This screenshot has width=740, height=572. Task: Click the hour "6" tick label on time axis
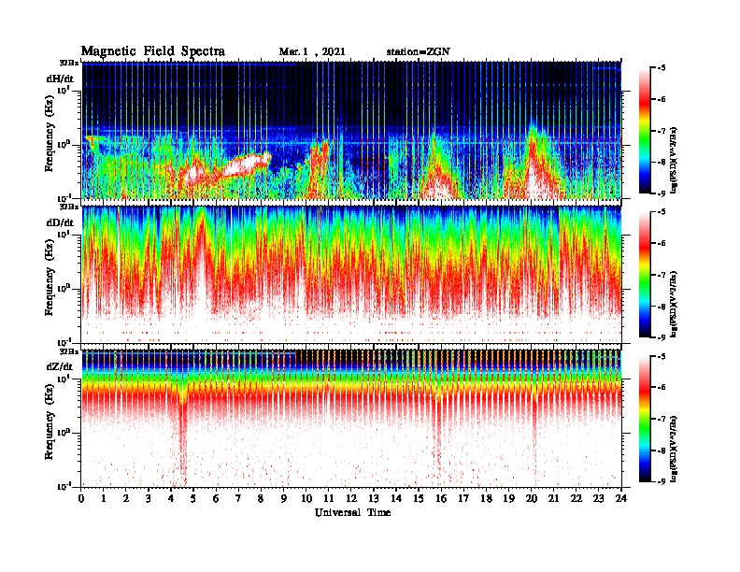coord(216,498)
